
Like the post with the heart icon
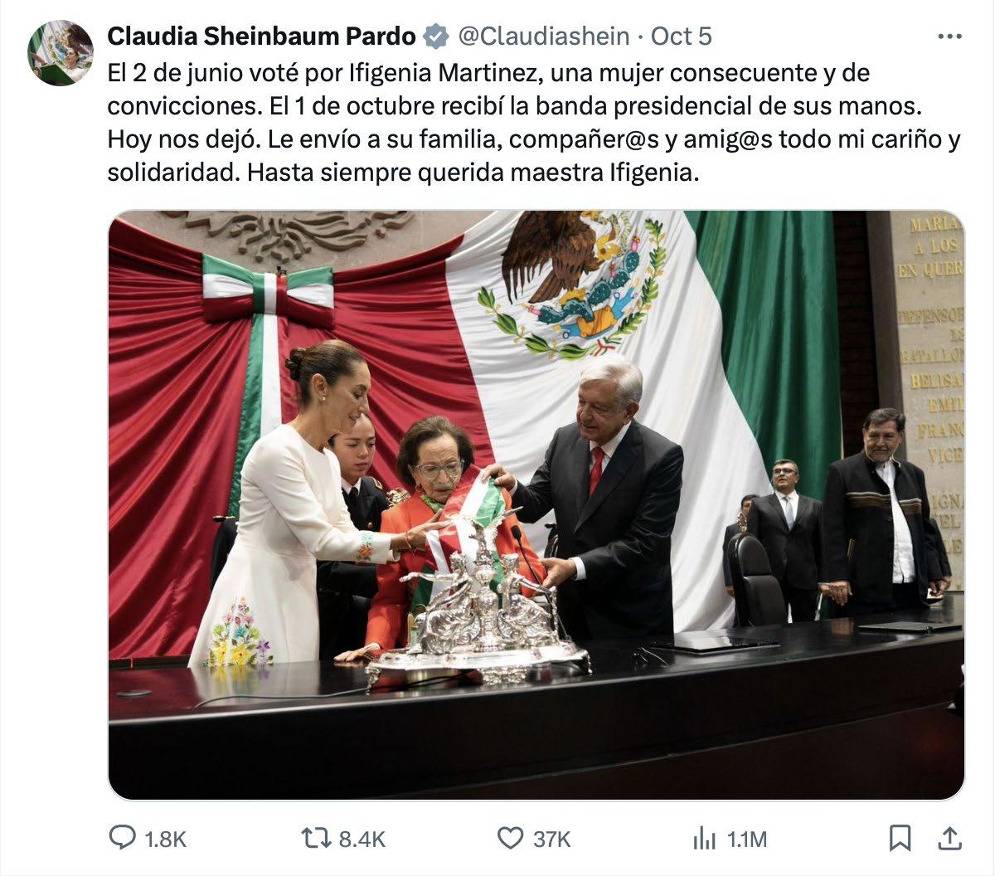(x=509, y=839)
